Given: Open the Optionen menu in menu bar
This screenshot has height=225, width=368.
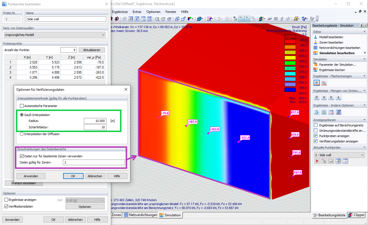Looking at the screenshot, I should click(153, 12).
